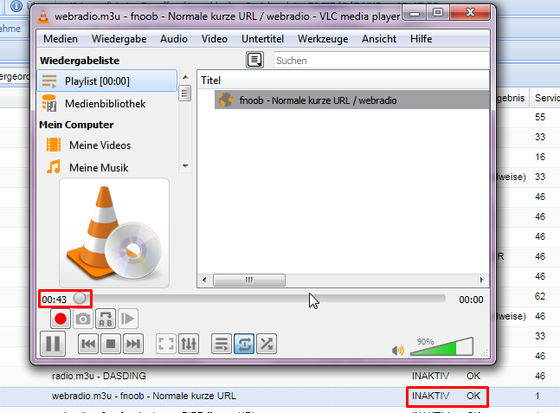Click INAKTIV status in webradio.m3u row
560x413 pixels.
430,396
